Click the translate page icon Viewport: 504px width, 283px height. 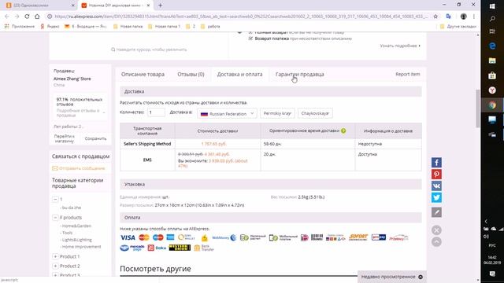click(449, 17)
